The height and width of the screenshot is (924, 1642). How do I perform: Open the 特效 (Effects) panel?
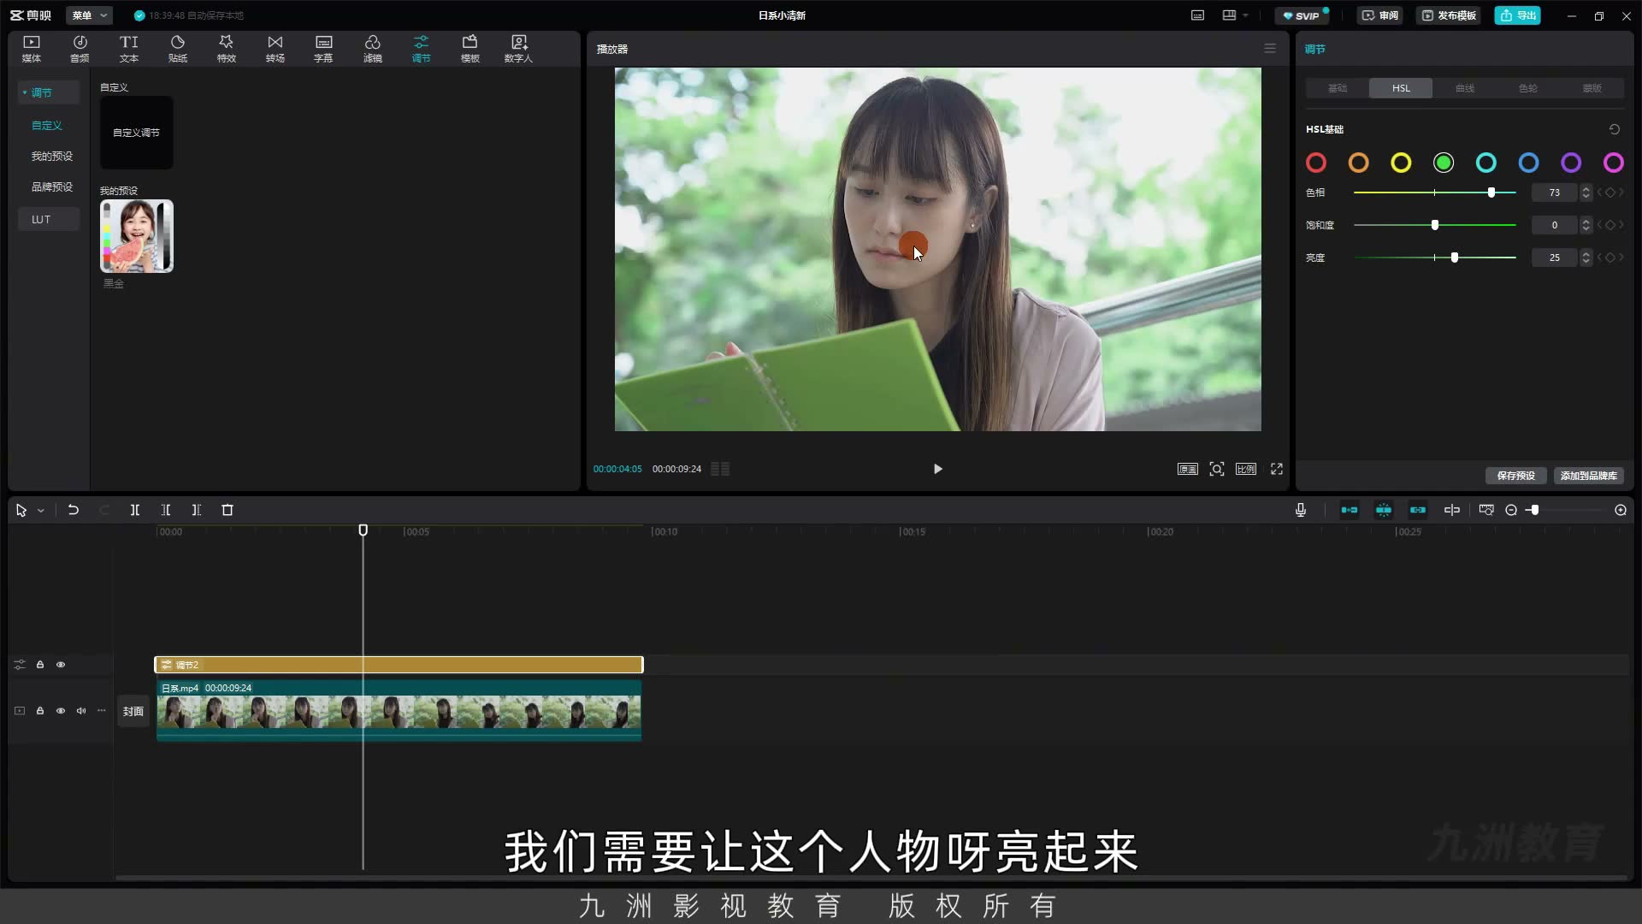click(x=227, y=49)
